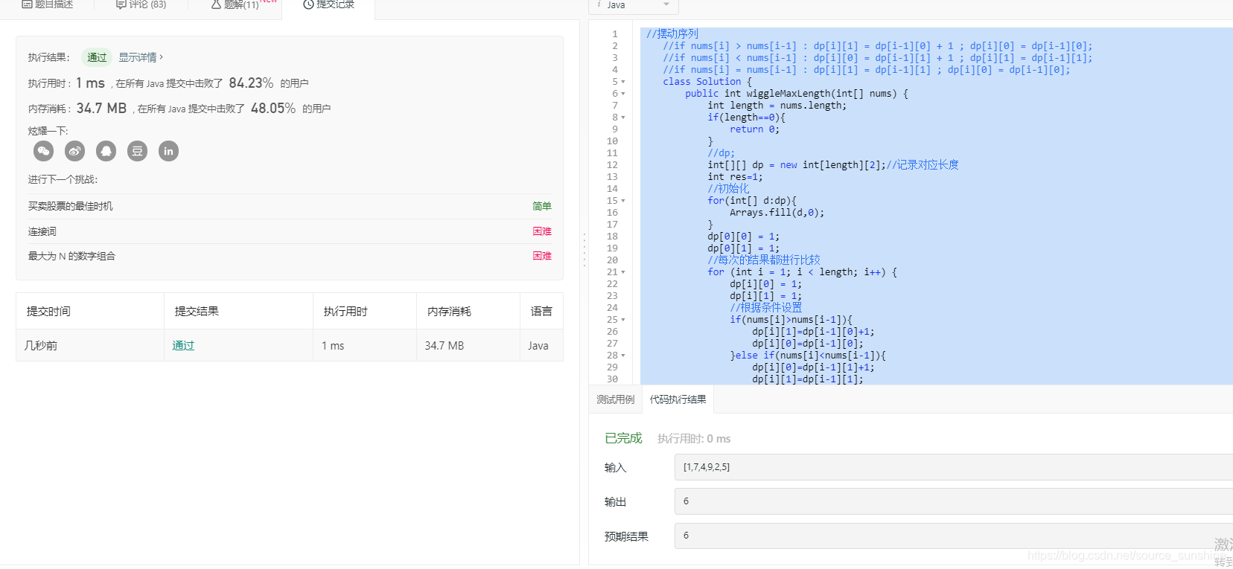The width and height of the screenshot is (1233, 569).
Task: Click the 输出 result field
Action: 954,501
